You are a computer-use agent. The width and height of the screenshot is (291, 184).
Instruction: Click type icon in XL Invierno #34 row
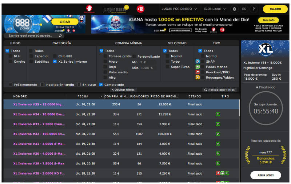click(x=218, y=114)
